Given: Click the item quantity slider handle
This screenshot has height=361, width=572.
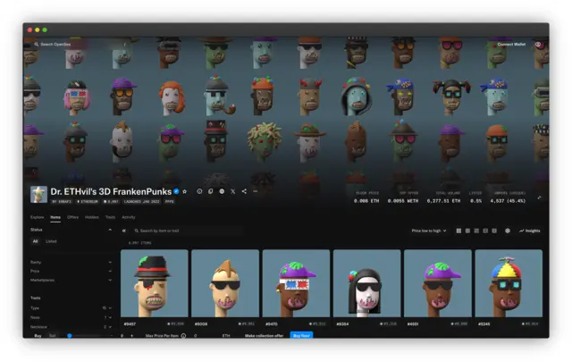Looking at the screenshot, I should pos(70,336).
